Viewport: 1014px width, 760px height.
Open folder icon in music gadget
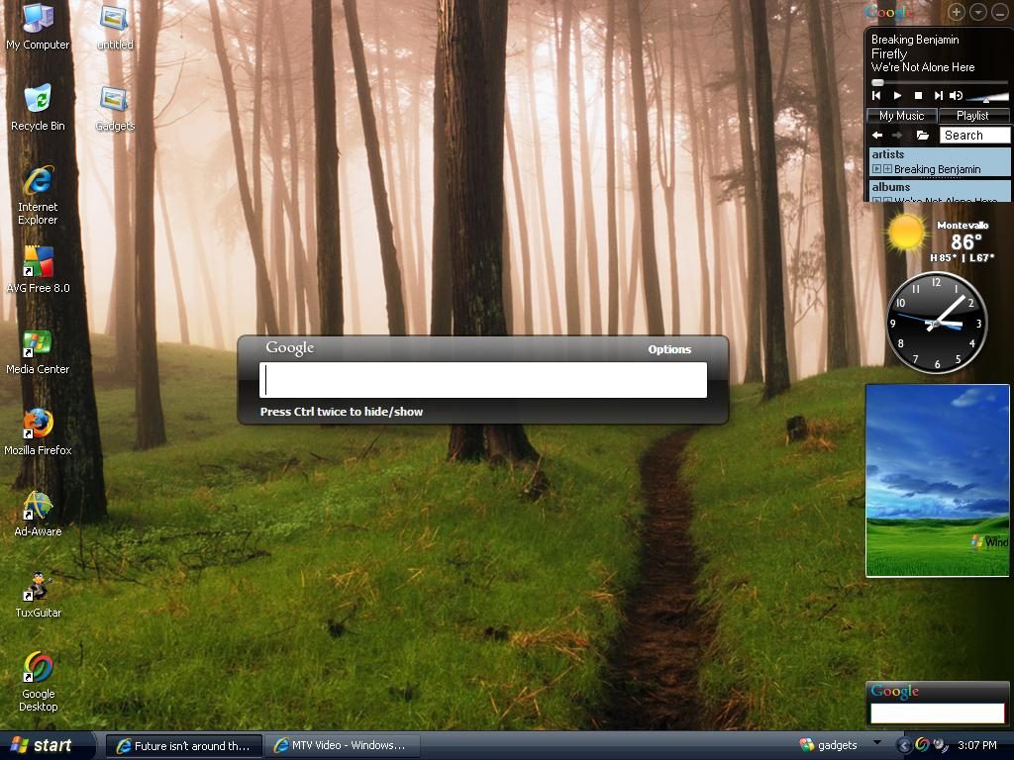(x=922, y=136)
